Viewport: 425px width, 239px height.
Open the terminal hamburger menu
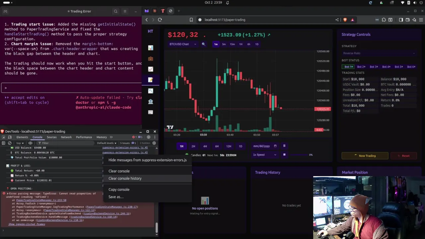pyautogui.click(x=125, y=11)
